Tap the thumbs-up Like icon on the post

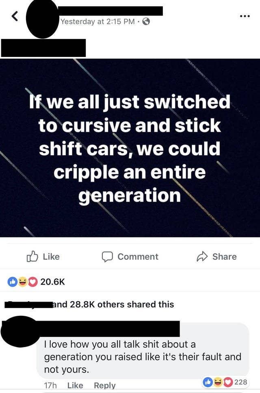pos(32,256)
